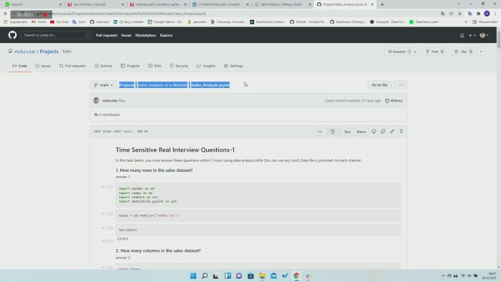Screen dimensions: 501x282
Task: Fork the repository
Action: point(435,52)
